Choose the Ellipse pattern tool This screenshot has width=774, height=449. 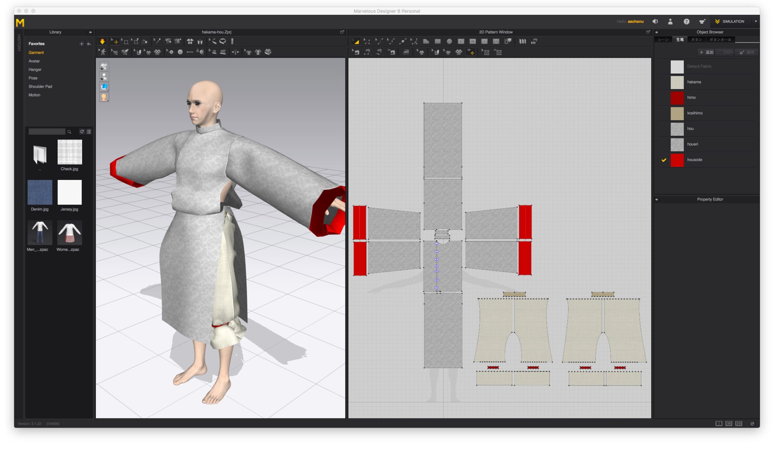pos(449,41)
